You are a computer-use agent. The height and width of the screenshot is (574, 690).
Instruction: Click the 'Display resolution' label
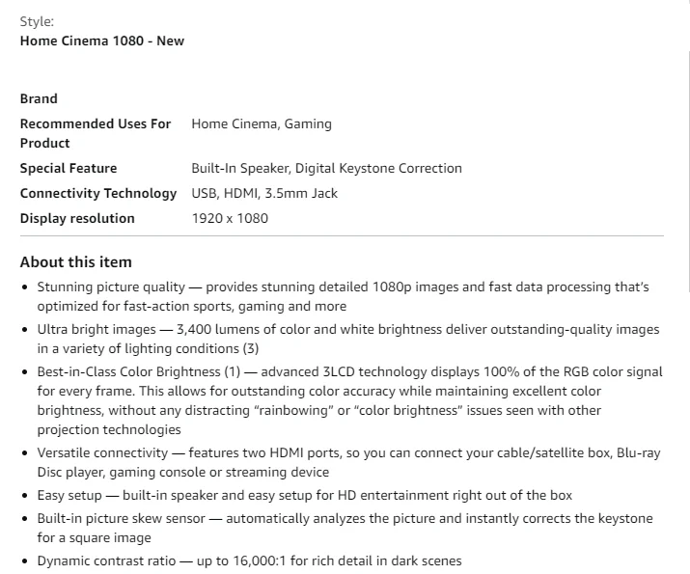pyautogui.click(x=77, y=218)
